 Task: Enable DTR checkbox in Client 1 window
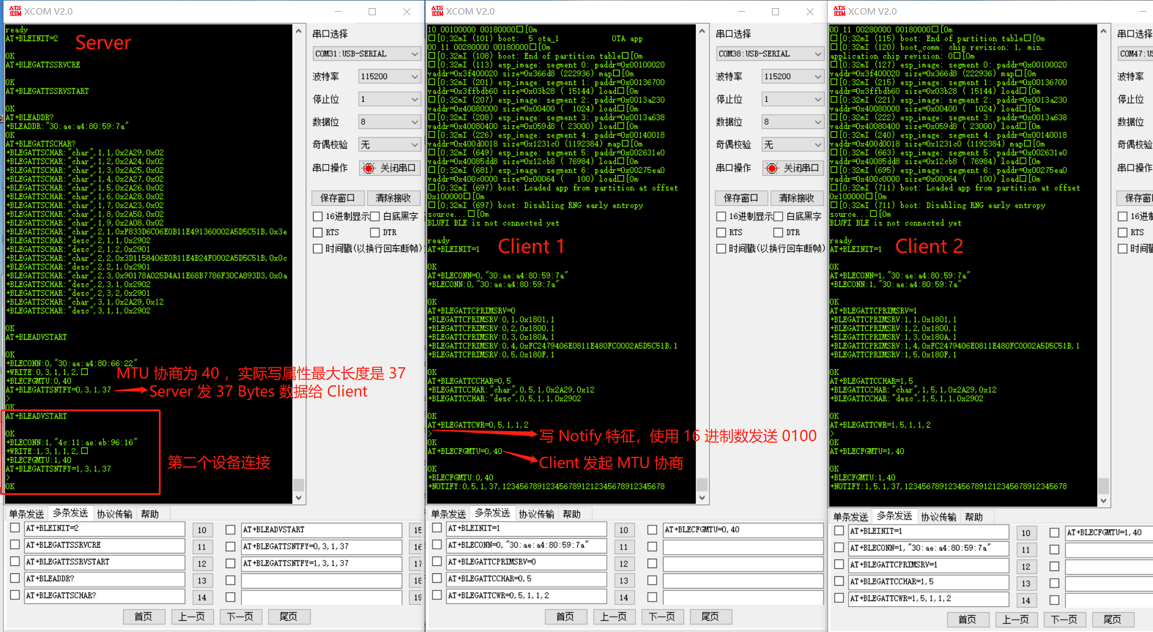point(778,233)
